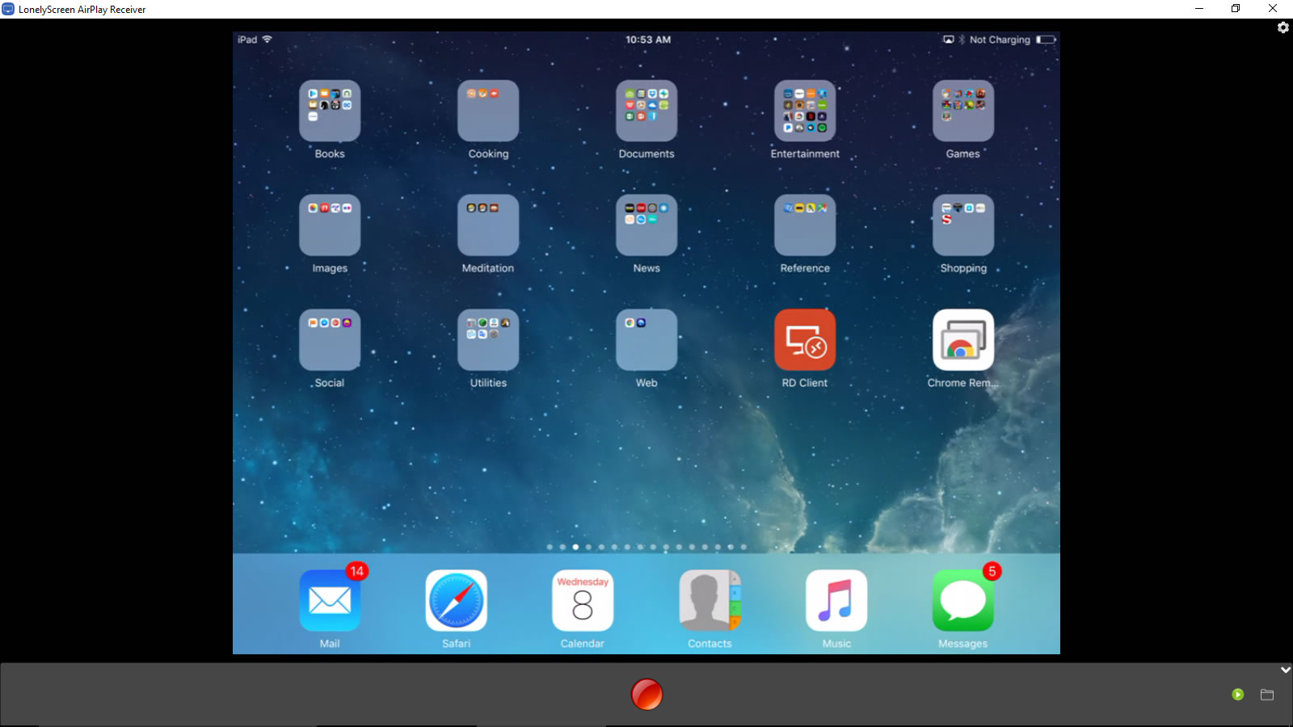This screenshot has height=727, width=1293.
Task: Open LonelyScreen settings via gear icon
Action: coord(1282,27)
